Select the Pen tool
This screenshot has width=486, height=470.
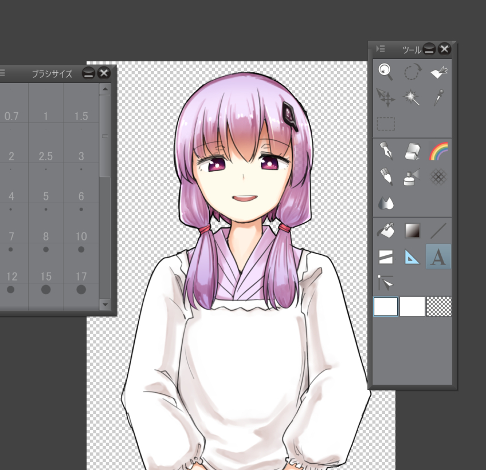[x=386, y=150]
